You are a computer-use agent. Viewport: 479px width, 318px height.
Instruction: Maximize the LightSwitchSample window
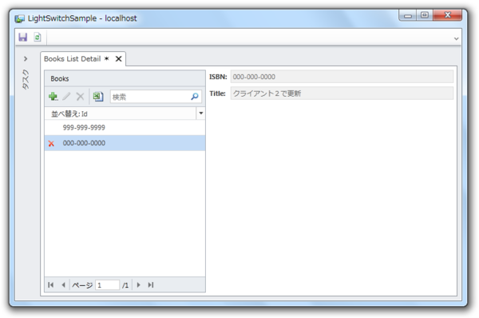click(x=425, y=15)
